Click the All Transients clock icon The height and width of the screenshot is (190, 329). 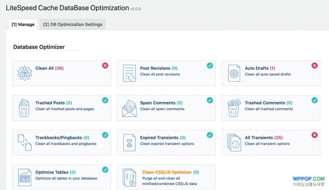point(234,143)
